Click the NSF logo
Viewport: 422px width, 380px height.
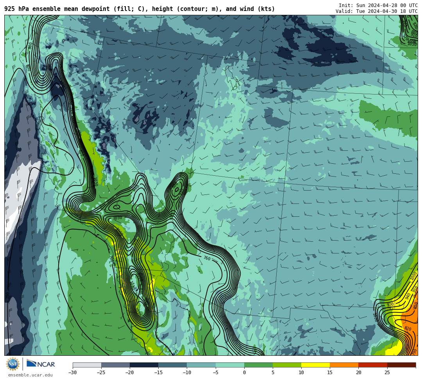[x=13, y=364]
